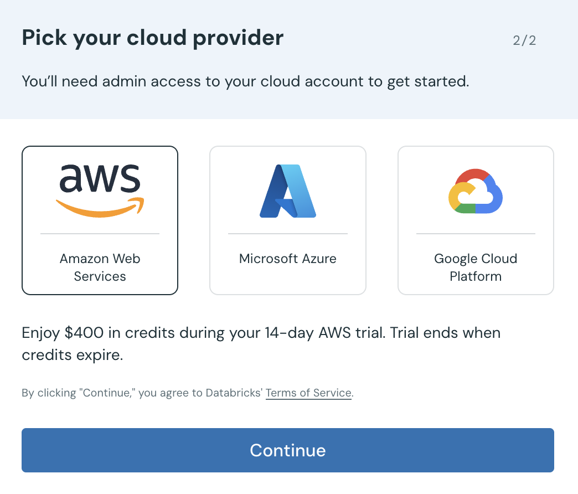Click the multicolored Google cloud icon

475,191
